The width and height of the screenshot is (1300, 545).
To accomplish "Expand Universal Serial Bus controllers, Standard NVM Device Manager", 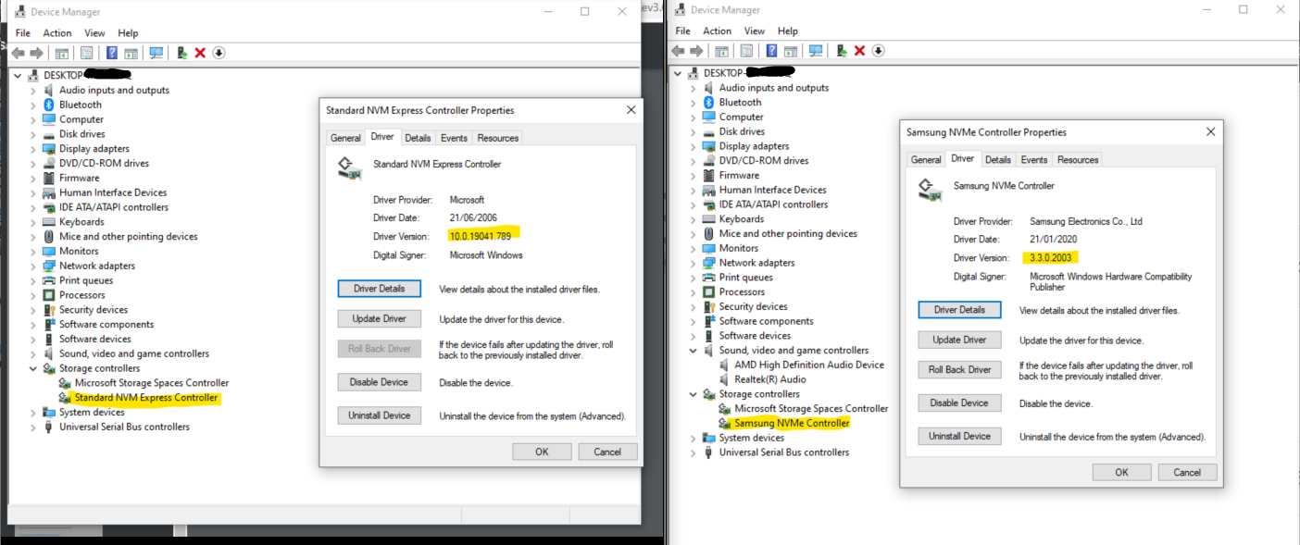I will pyautogui.click(x=33, y=427).
